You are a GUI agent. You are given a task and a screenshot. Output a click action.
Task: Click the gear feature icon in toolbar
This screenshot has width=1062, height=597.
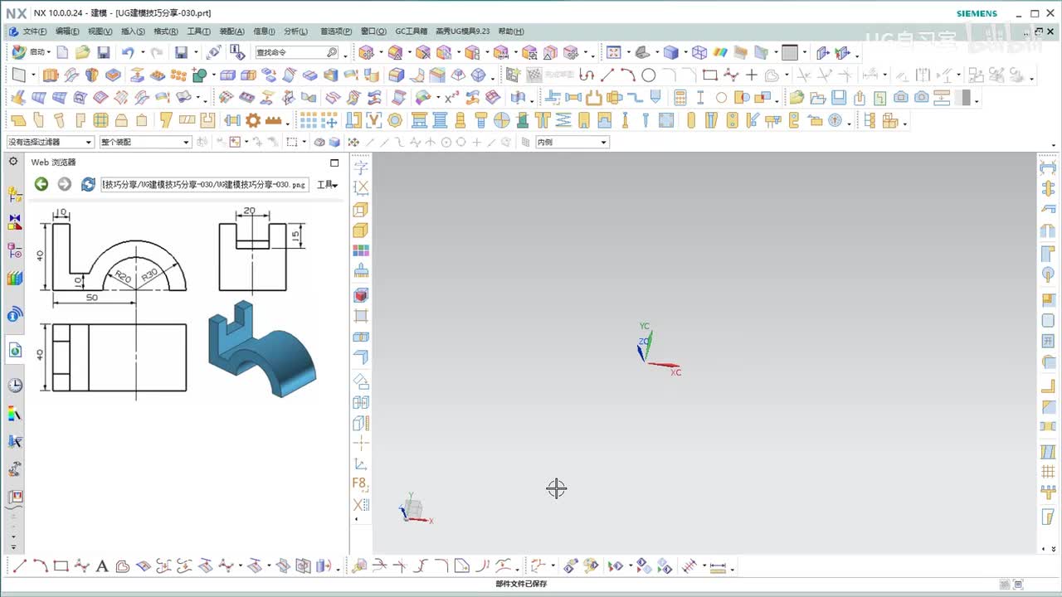point(253,120)
